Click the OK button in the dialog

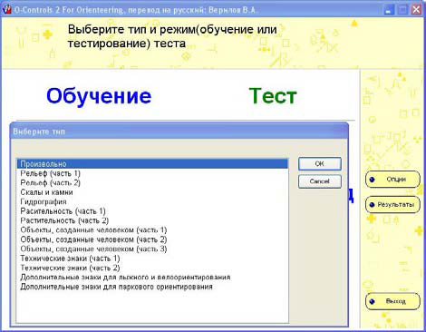[320, 164]
